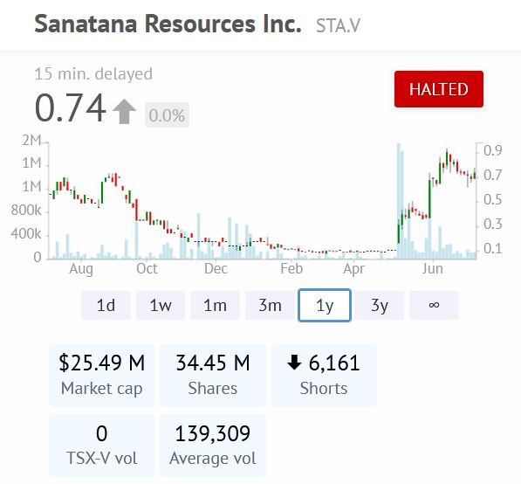Click the down-arrow icon beside Shorts value
Viewport: 521px width, 484px height.
(x=294, y=363)
